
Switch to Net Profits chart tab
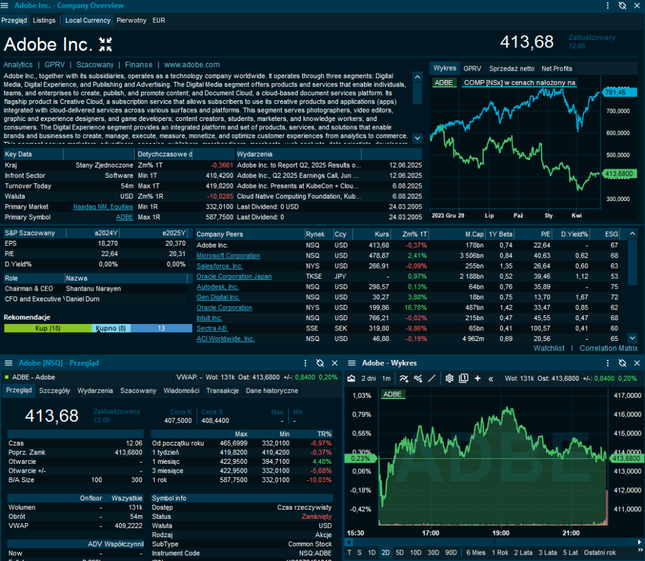pyautogui.click(x=557, y=68)
